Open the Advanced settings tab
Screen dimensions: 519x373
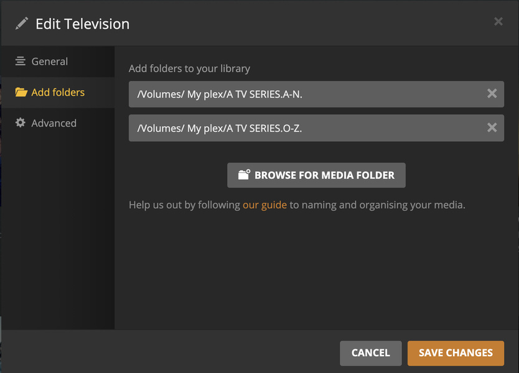pos(54,123)
